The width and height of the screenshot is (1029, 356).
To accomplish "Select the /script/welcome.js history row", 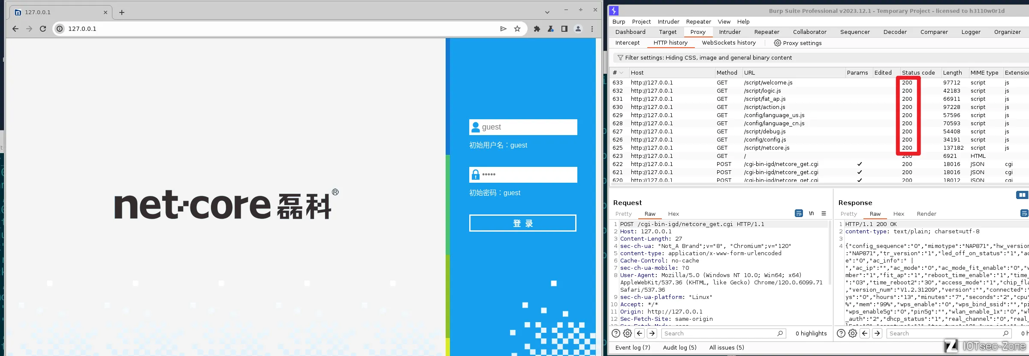I will 819,82.
